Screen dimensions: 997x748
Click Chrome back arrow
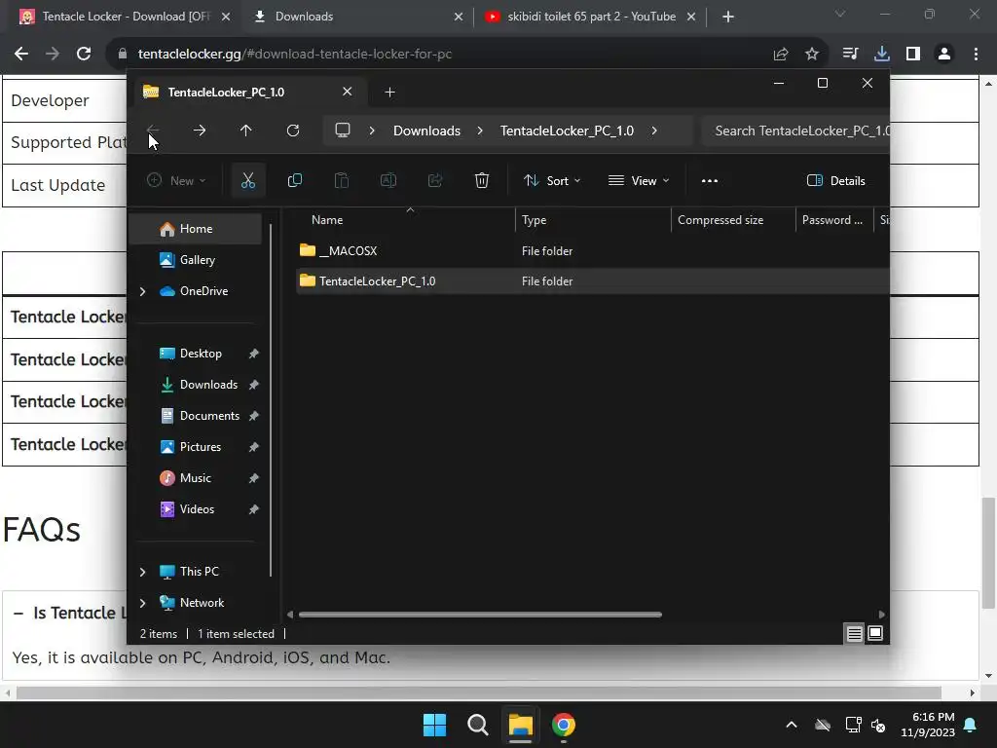click(x=21, y=55)
